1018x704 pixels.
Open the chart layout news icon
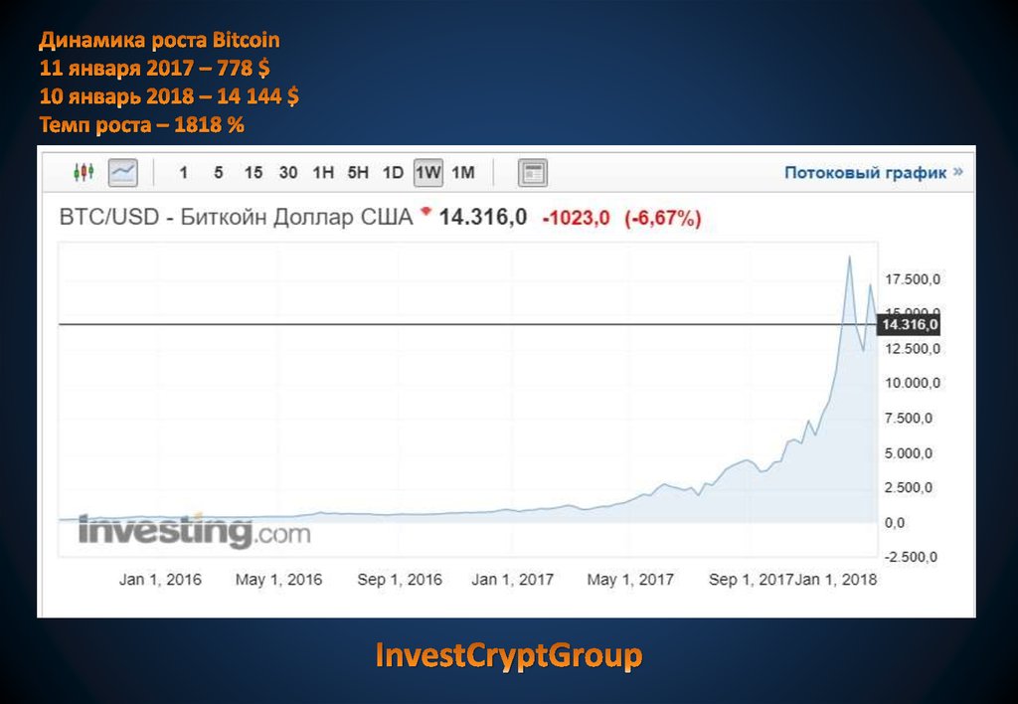[x=533, y=173]
